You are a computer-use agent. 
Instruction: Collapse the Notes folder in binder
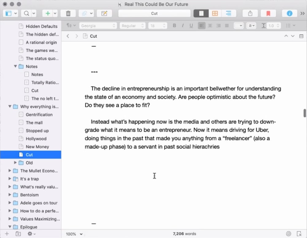15,67
